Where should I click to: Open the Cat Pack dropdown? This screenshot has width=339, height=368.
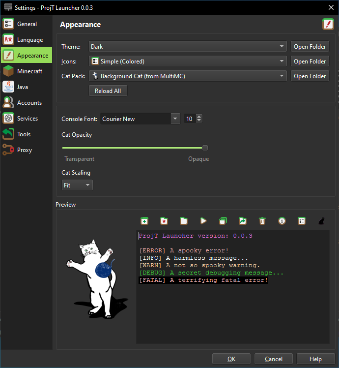[188, 76]
